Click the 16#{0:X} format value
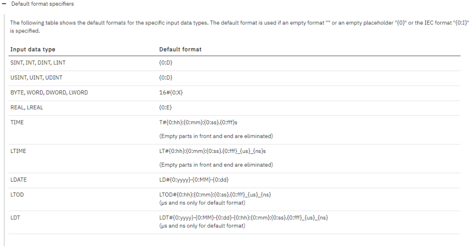This screenshot has height=249, width=471. [171, 93]
